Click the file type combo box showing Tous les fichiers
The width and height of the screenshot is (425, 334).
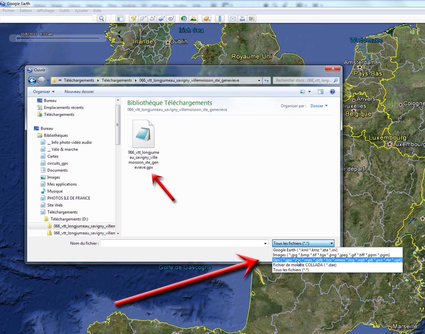click(x=303, y=243)
